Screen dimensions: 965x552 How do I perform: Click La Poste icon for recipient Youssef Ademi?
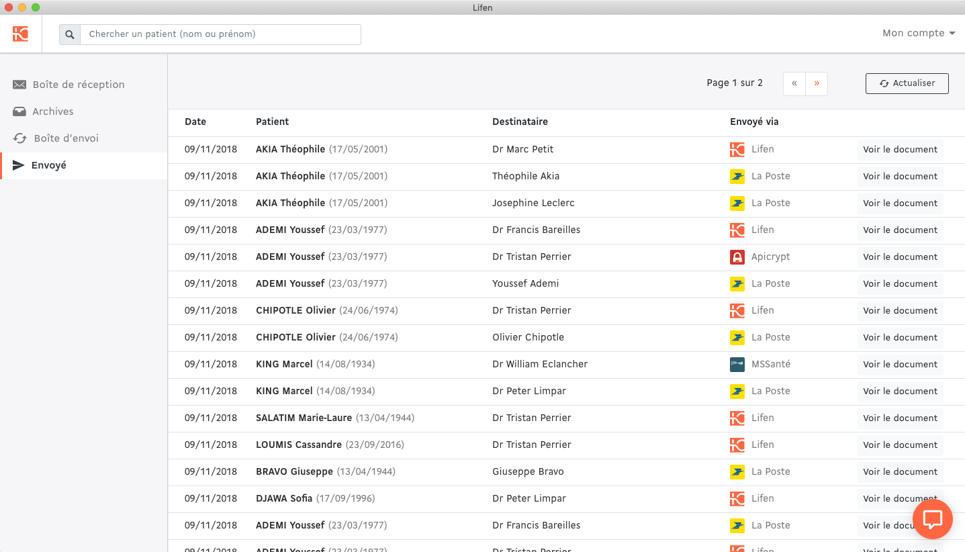(737, 284)
